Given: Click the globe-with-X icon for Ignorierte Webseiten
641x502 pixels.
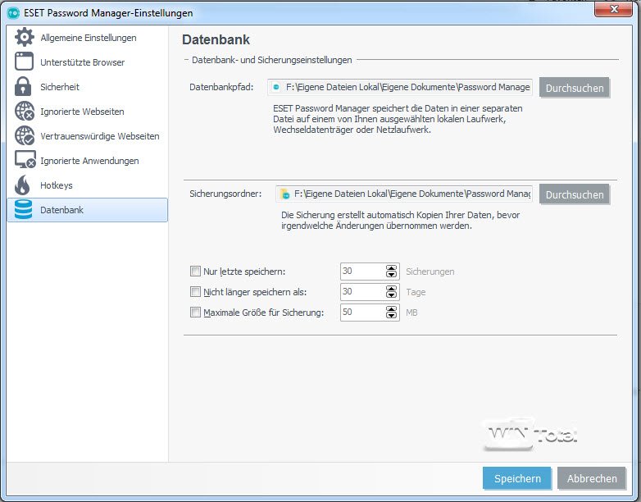Looking at the screenshot, I should click(x=25, y=112).
